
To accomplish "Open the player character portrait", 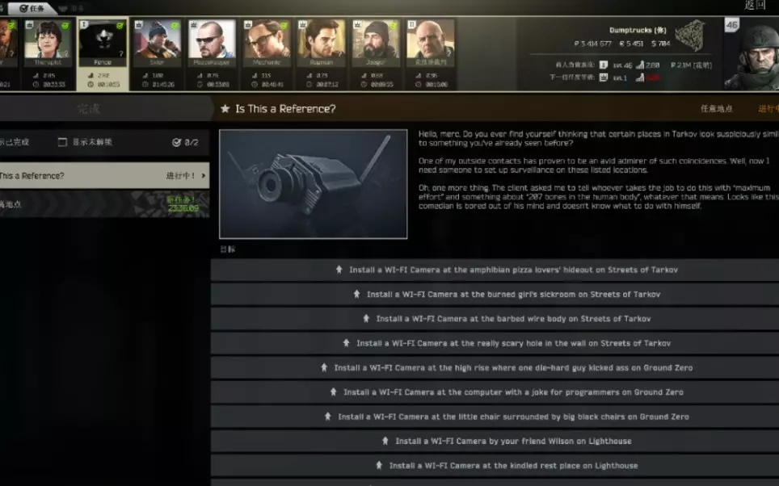I will click(752, 55).
